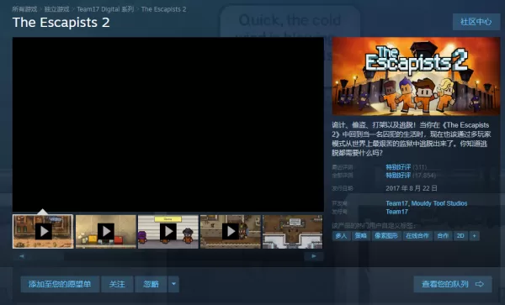Click the game description paragraph
This screenshot has width=505, height=305.
(412, 139)
